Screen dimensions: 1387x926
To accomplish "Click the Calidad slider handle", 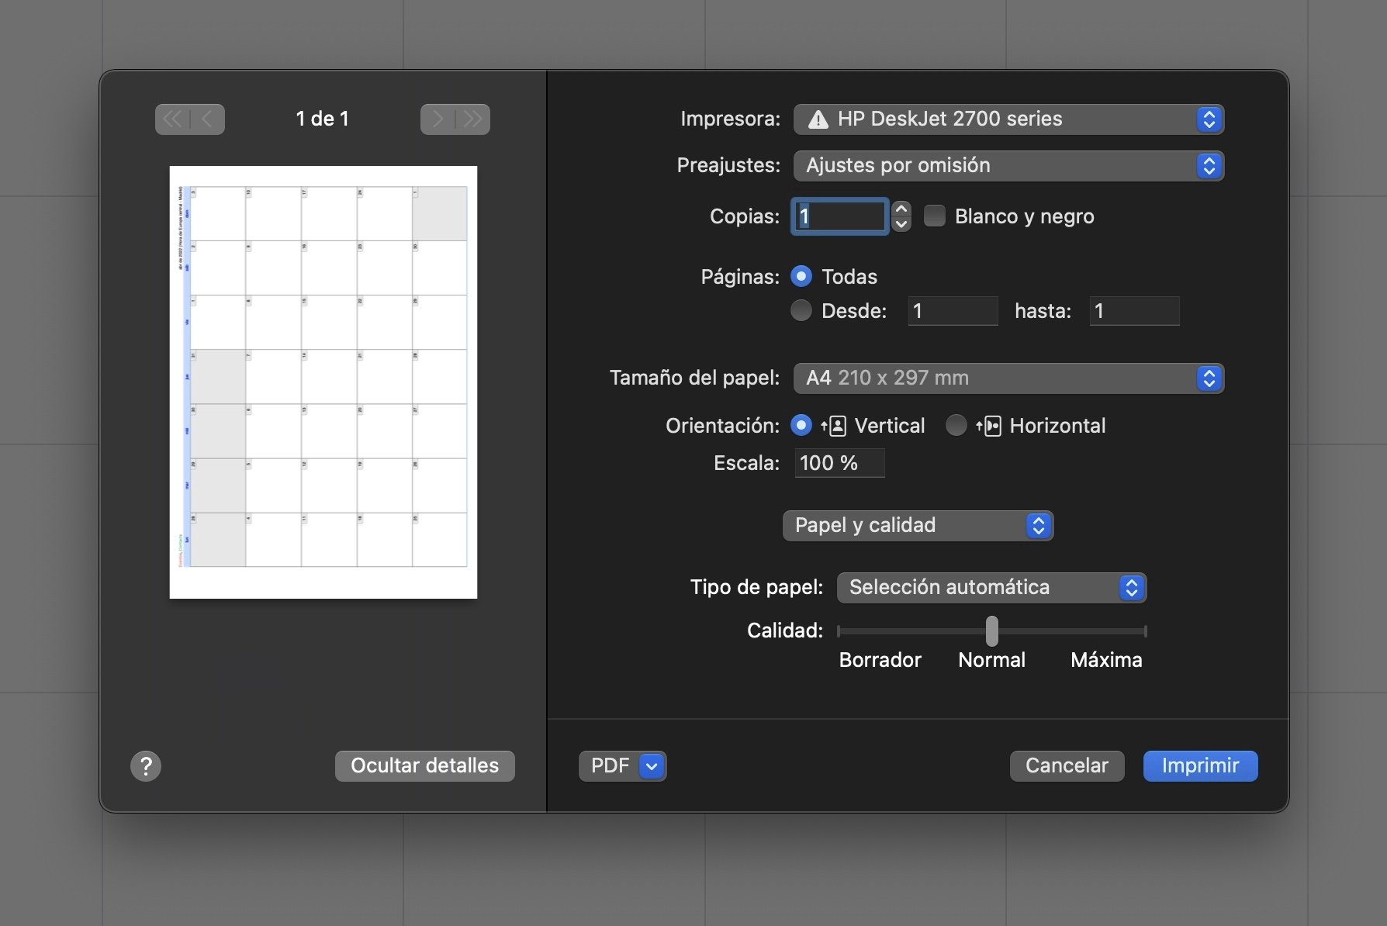I will pos(991,631).
